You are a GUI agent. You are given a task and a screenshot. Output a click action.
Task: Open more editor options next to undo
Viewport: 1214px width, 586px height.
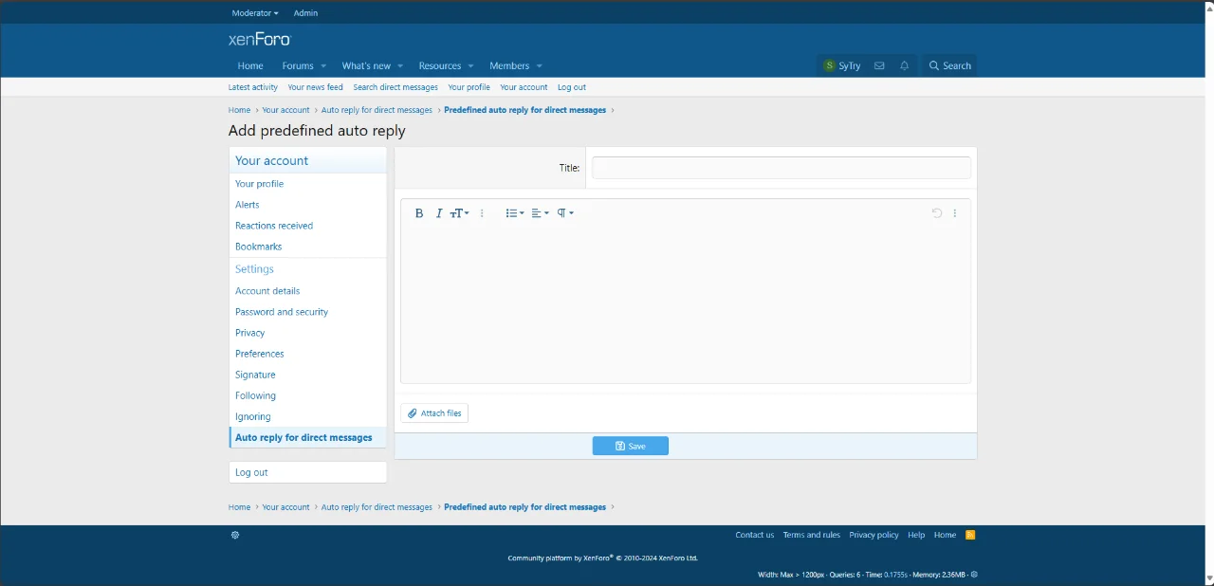[955, 213]
